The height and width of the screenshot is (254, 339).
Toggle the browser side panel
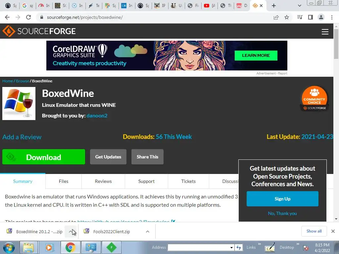[x=311, y=17]
